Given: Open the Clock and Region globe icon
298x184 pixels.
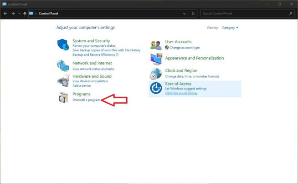Looking at the screenshot, I should click(x=156, y=74).
